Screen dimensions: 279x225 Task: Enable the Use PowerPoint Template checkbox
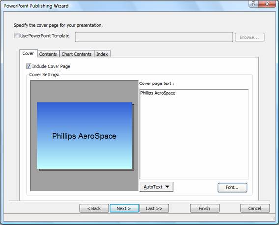click(17, 35)
